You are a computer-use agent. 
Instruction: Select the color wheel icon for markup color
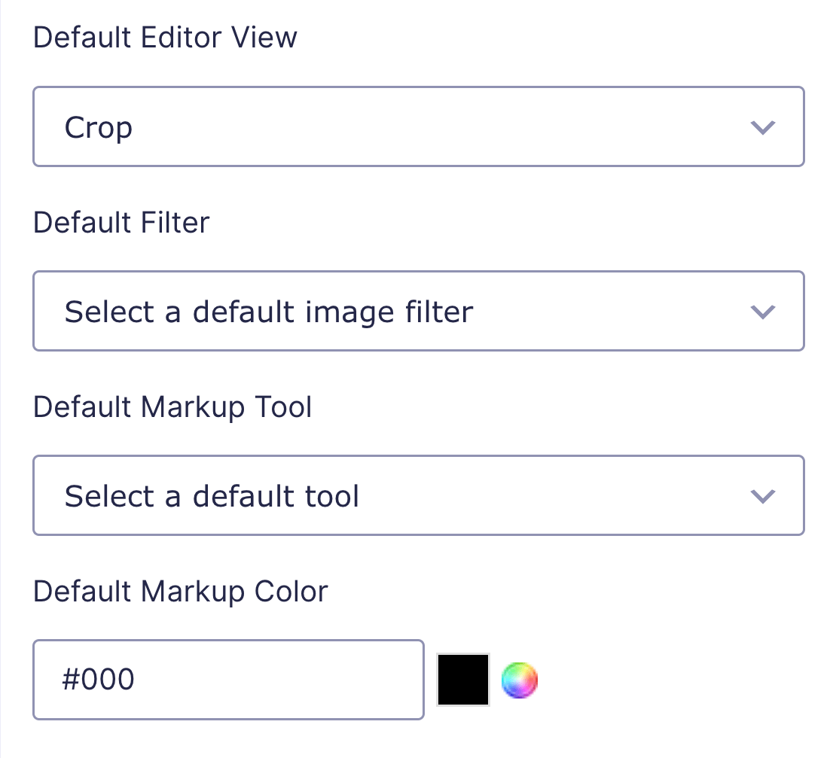[520, 680]
